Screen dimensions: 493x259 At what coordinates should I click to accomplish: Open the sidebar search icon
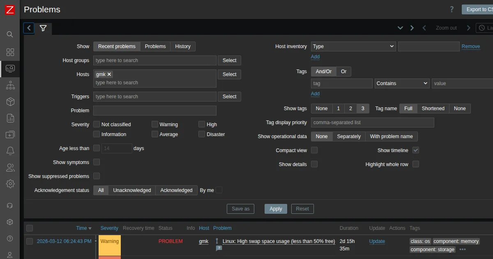tap(10, 34)
